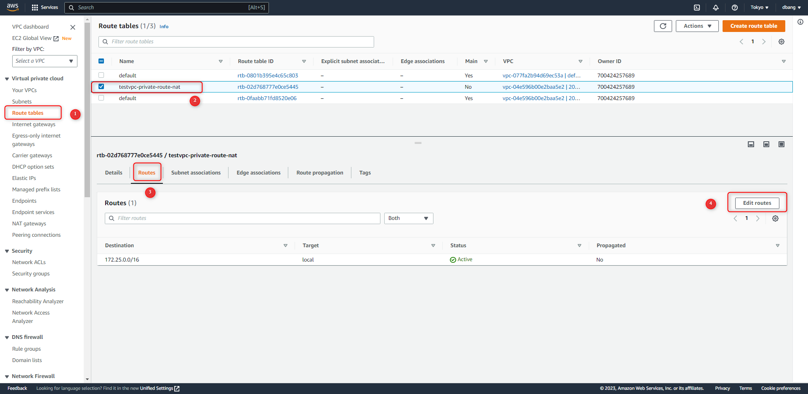Viewport: 808px width, 394px height.
Task: Go to next page of routes
Action: click(x=758, y=218)
